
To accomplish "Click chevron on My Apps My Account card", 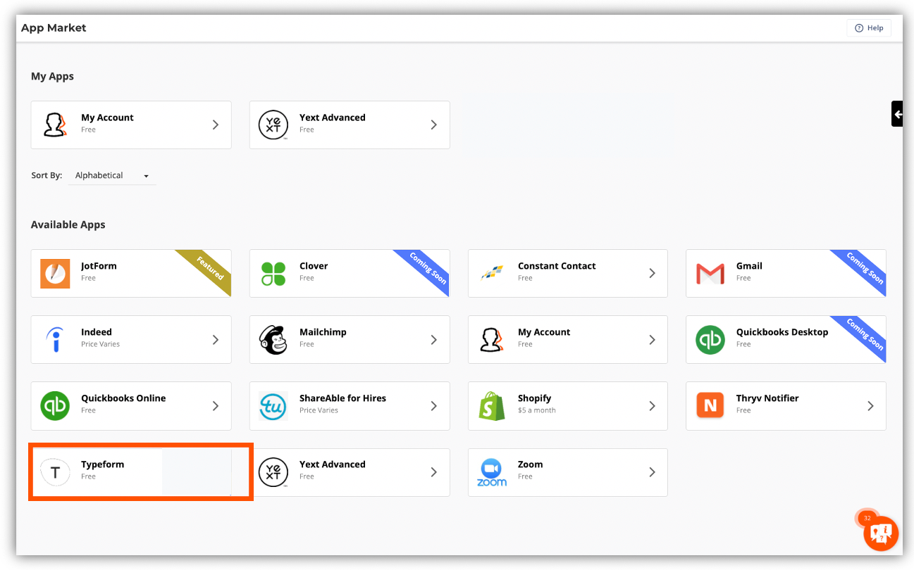I will click(216, 125).
